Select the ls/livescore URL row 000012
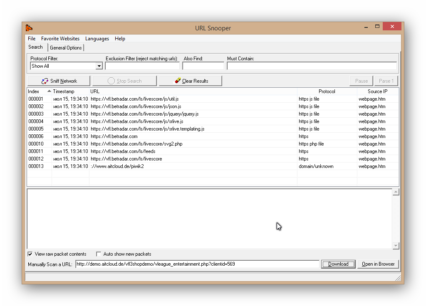Screen dimensions: 426x306 213,159
